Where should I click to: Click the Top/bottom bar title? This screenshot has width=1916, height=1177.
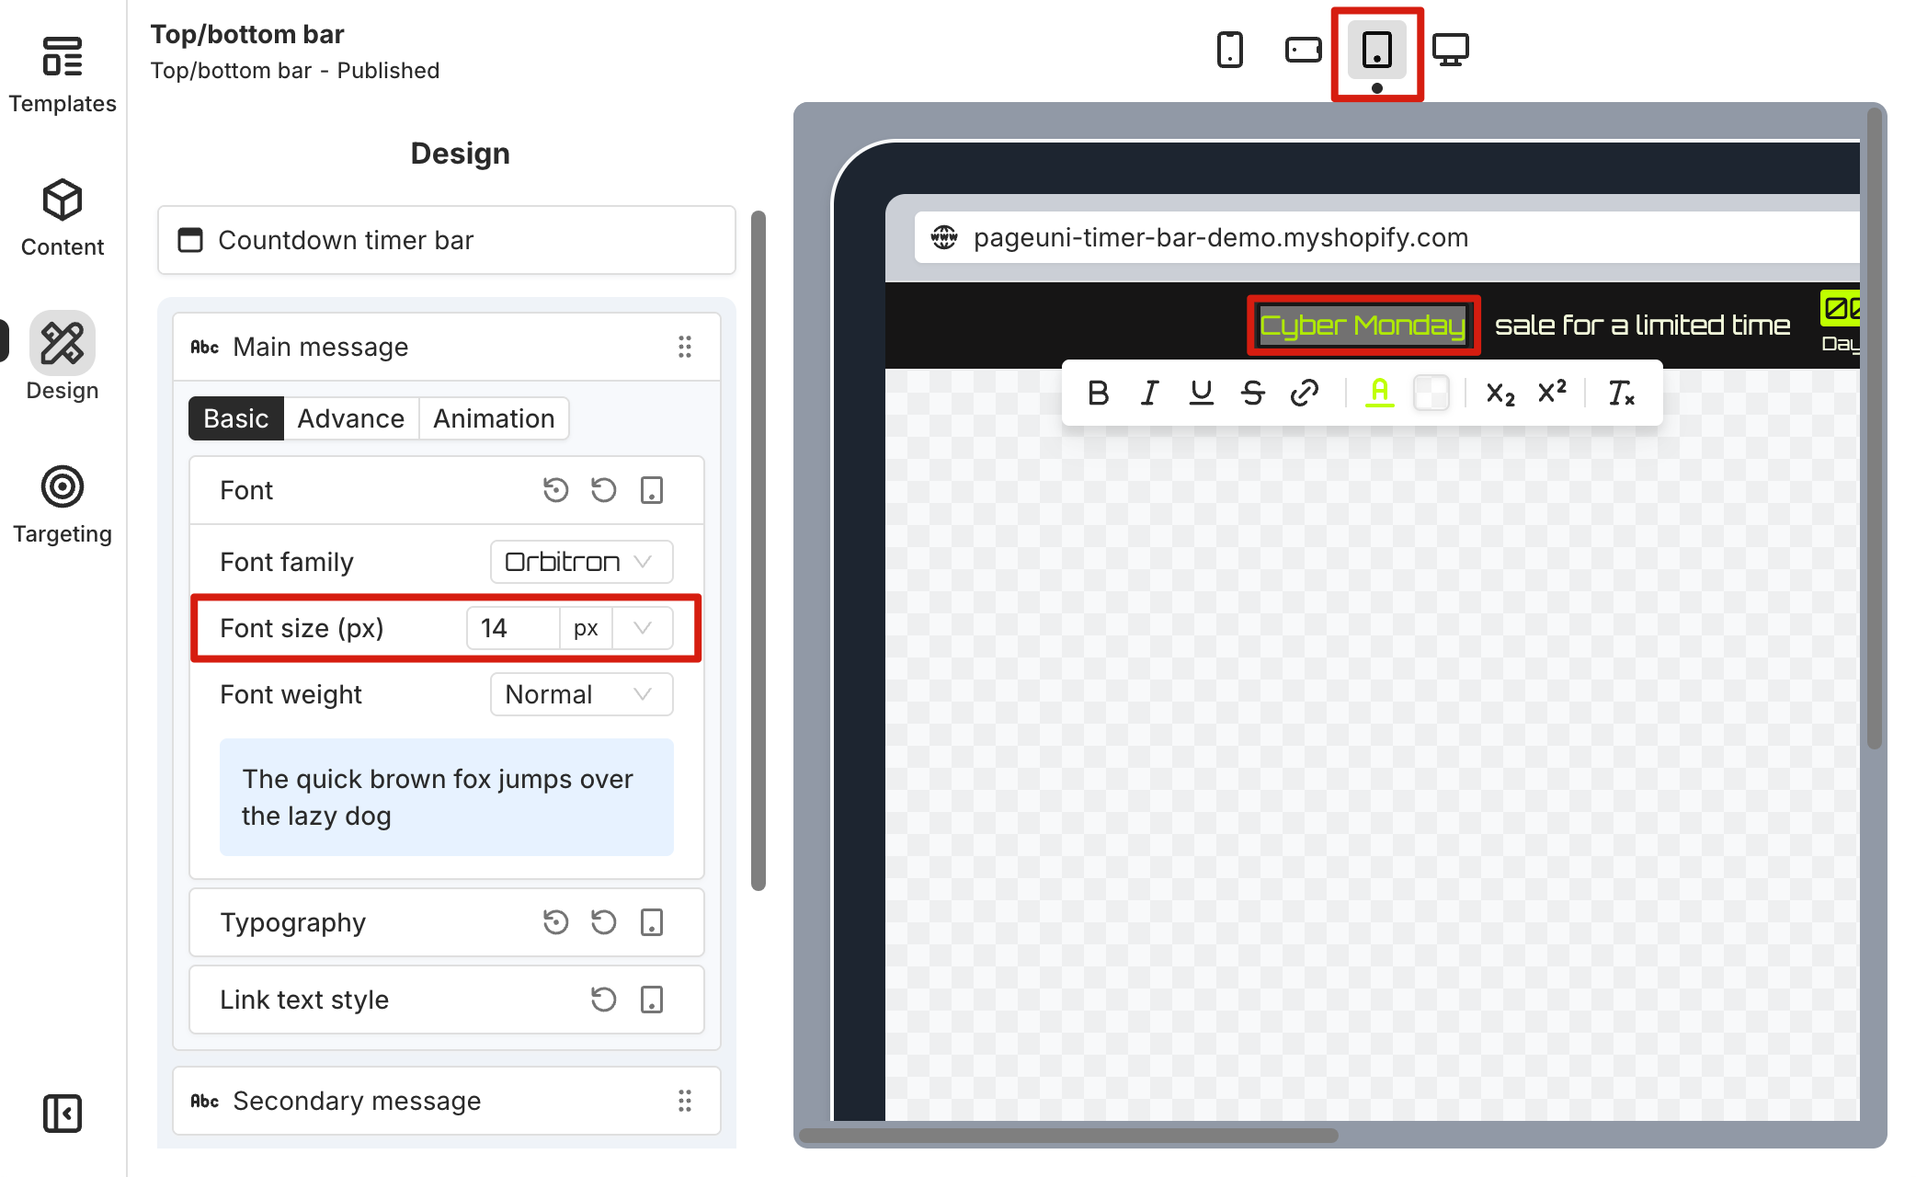coord(247,34)
